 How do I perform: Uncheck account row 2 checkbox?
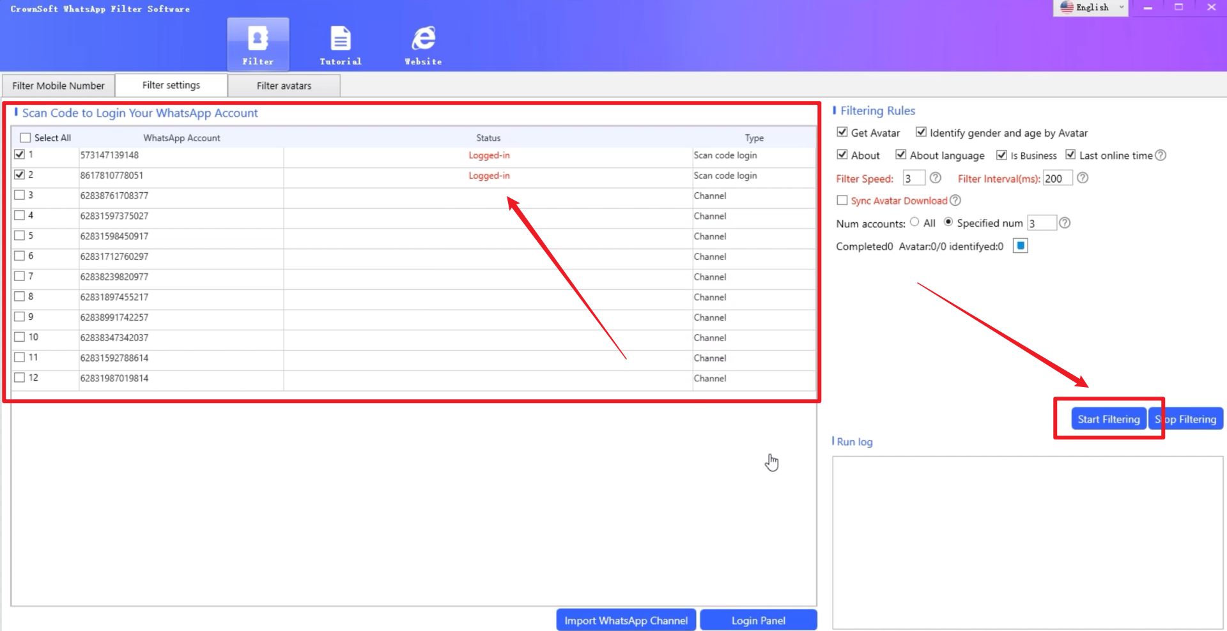[x=19, y=175]
